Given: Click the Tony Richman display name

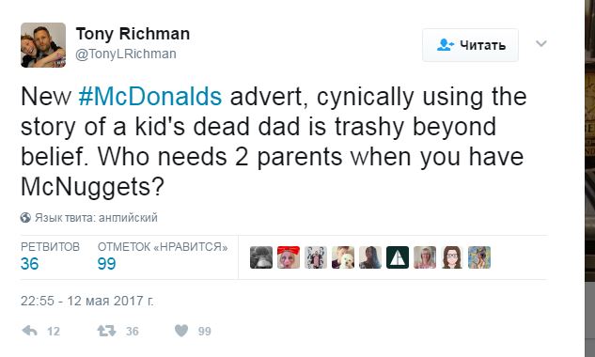Looking at the screenshot, I should tap(133, 34).
